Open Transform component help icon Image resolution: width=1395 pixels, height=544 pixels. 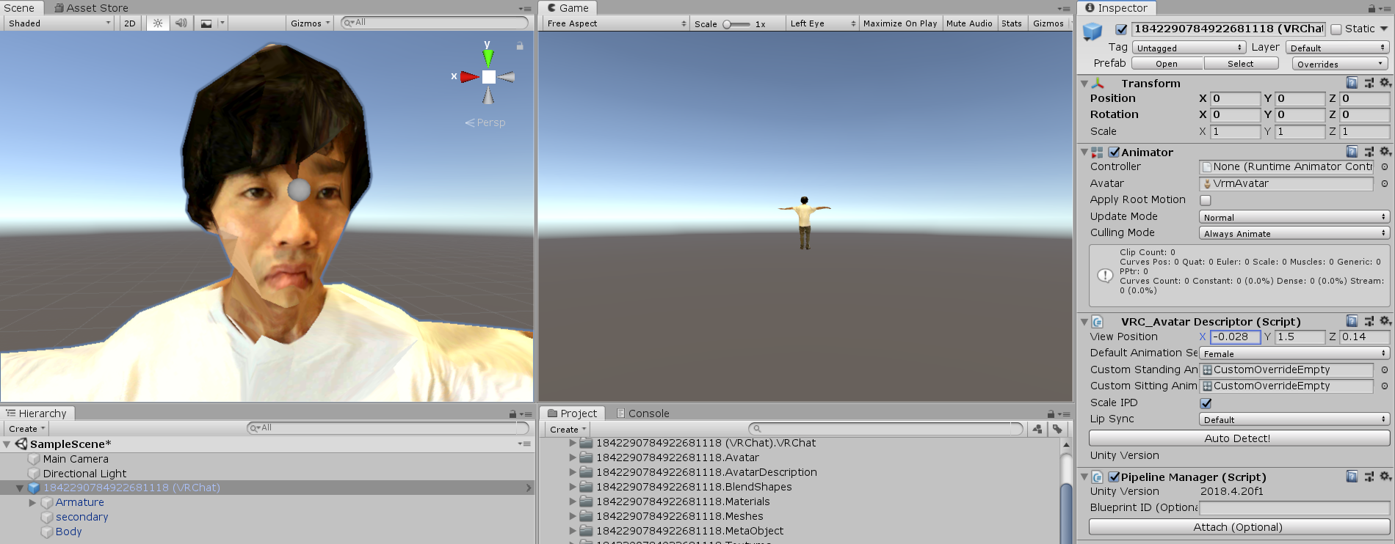click(x=1352, y=83)
